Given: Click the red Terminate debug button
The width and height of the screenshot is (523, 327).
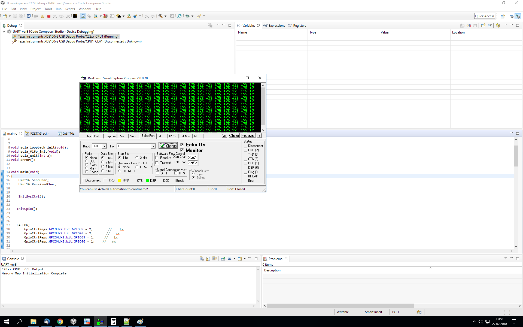Looking at the screenshot, I should pyautogui.click(x=49, y=16).
